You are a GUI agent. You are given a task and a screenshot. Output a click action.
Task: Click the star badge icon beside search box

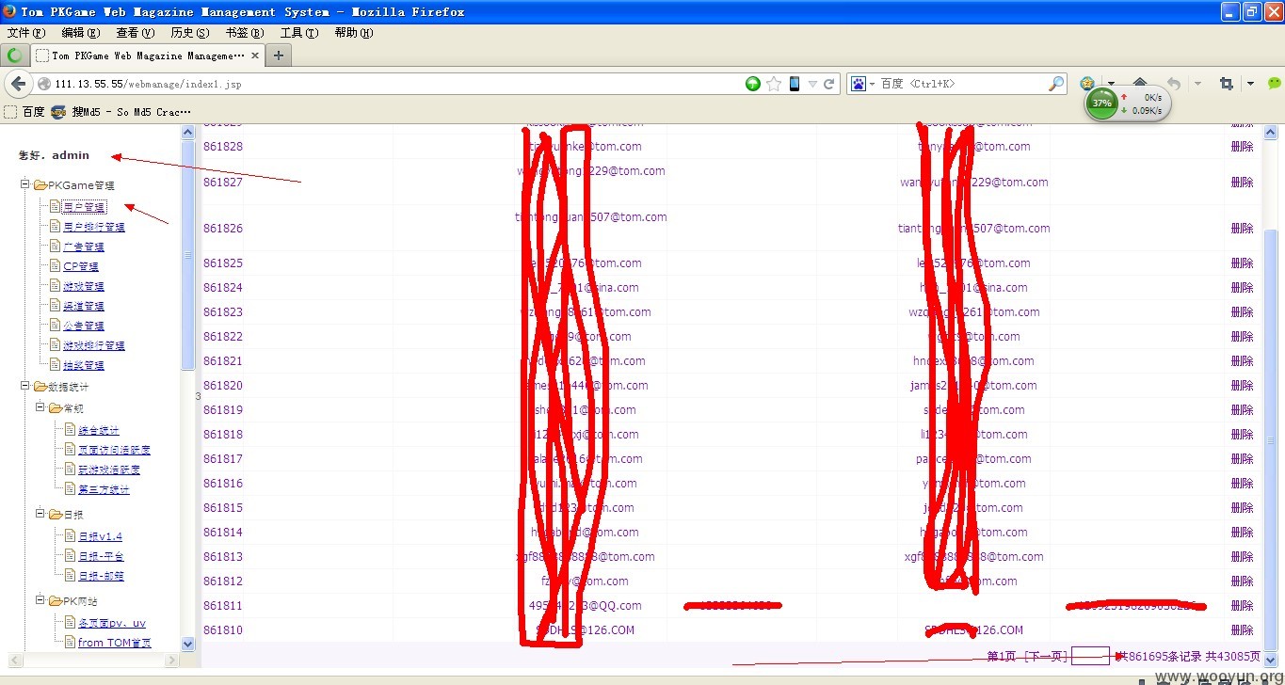click(1087, 83)
